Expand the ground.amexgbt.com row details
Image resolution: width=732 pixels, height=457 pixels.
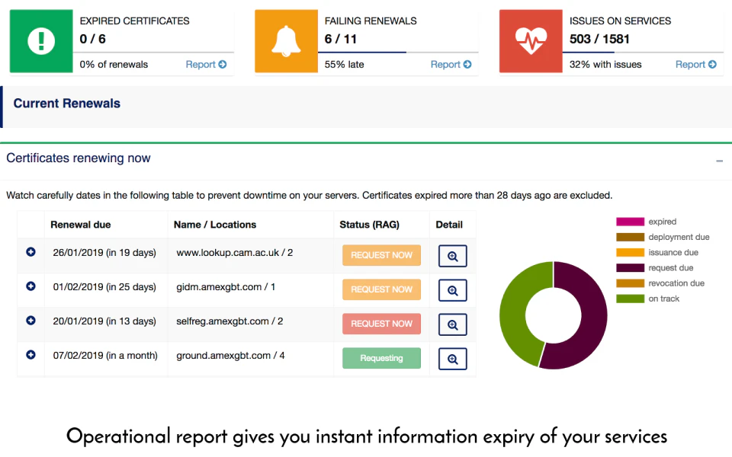pyautogui.click(x=31, y=355)
